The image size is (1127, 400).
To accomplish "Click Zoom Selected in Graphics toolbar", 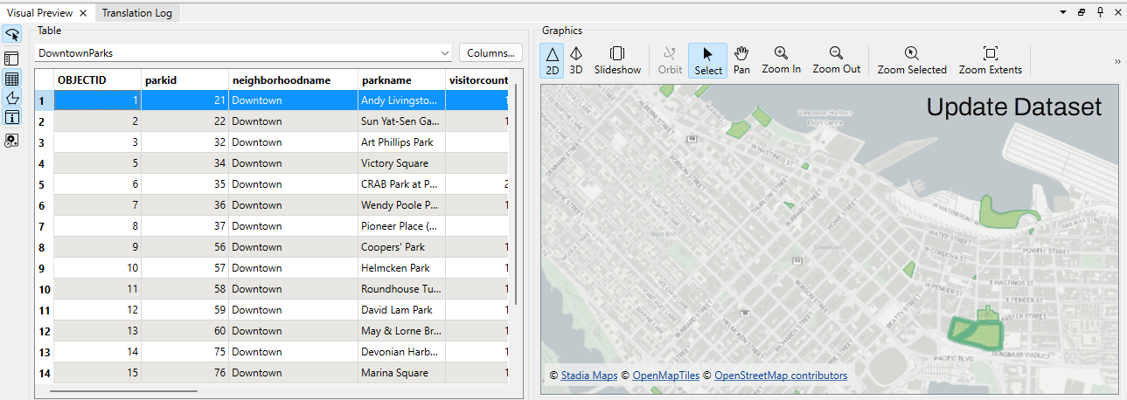I will (912, 60).
